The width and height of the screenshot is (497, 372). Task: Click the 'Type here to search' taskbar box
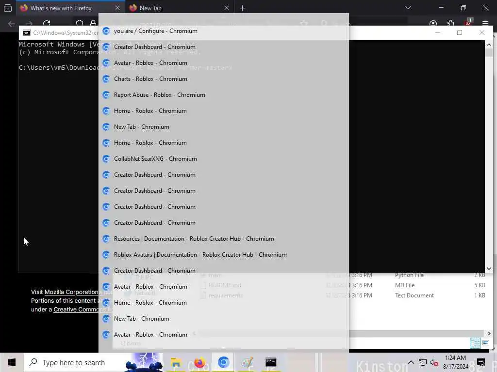point(93,362)
